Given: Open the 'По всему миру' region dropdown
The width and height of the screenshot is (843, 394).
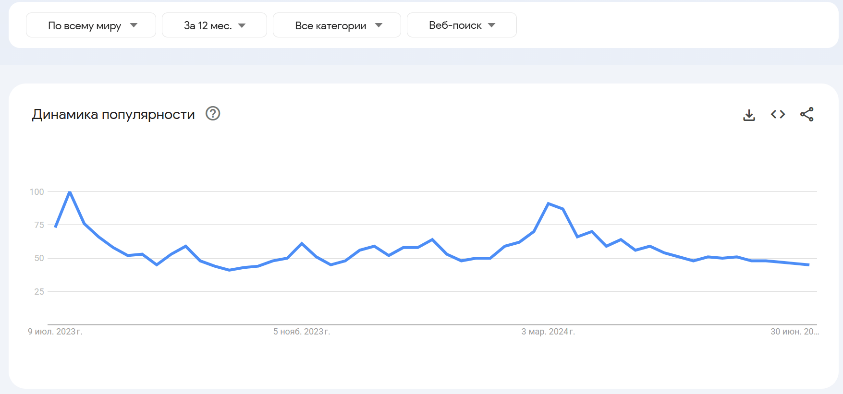Looking at the screenshot, I should (x=91, y=25).
